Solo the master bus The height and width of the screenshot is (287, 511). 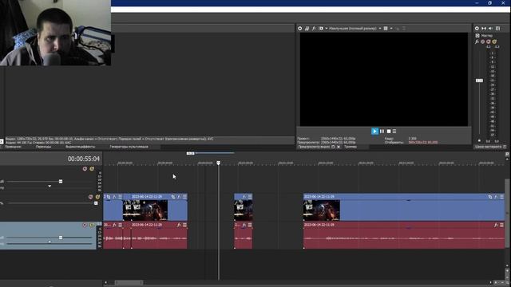click(494, 41)
